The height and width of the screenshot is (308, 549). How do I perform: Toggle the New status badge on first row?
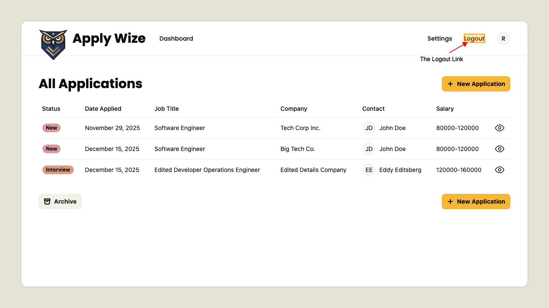[x=51, y=127]
